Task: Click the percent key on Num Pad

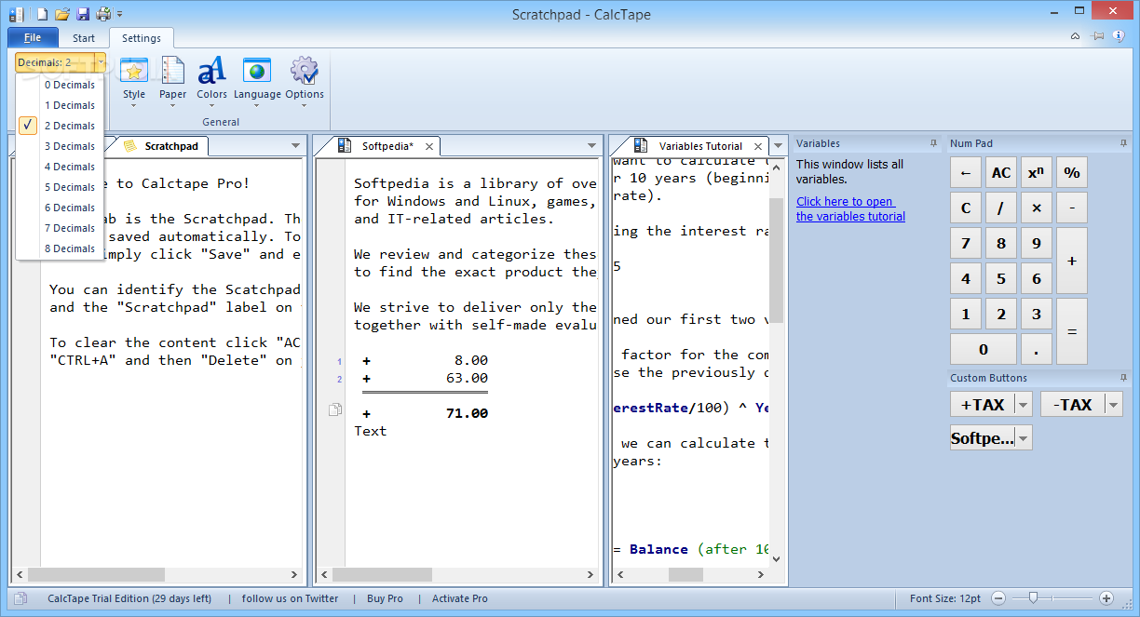Action: (x=1072, y=172)
